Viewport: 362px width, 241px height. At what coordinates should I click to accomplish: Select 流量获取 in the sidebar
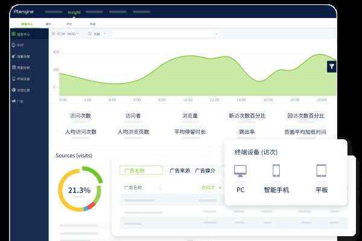click(21, 56)
